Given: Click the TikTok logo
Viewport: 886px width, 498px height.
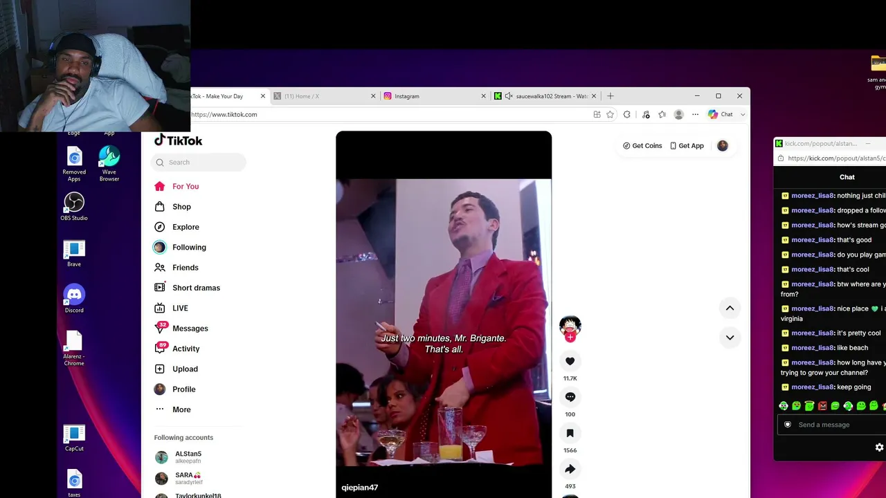Looking at the screenshot, I should pyautogui.click(x=179, y=140).
